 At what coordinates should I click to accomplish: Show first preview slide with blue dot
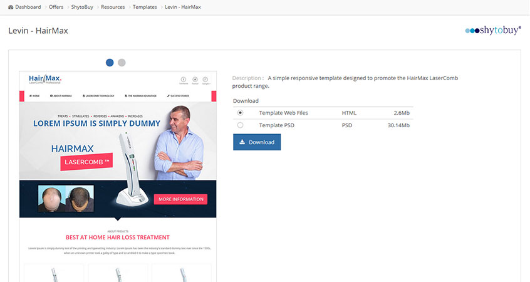coord(110,63)
